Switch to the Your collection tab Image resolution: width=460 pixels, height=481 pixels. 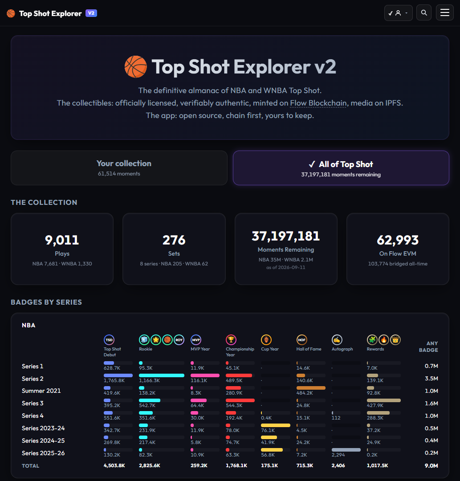[119, 168]
